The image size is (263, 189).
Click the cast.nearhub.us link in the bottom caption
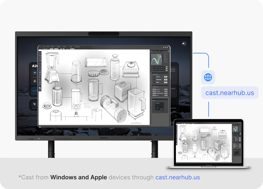(x=178, y=177)
